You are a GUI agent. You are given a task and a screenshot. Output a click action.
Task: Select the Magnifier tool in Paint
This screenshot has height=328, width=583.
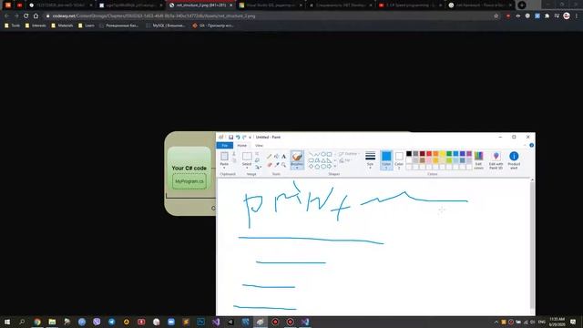coord(283,165)
